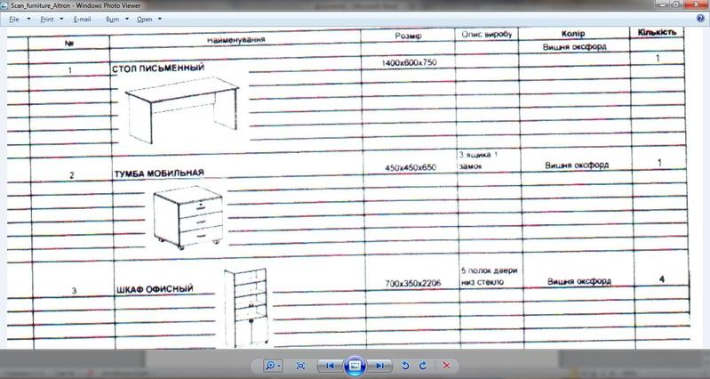Rotate the image clockwise
Screen dimensions: 710x379
pos(423,366)
